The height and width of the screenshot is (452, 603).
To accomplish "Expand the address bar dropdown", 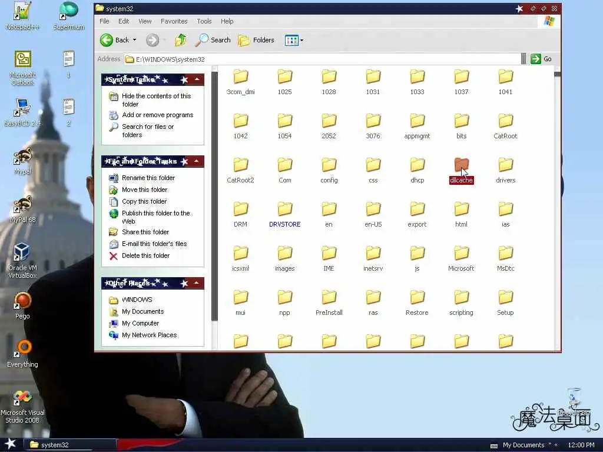I will click(524, 59).
